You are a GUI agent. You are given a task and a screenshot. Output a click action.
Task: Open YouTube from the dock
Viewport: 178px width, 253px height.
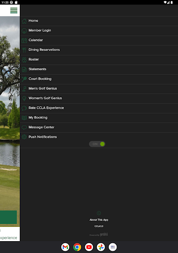pyautogui.click(x=89, y=247)
